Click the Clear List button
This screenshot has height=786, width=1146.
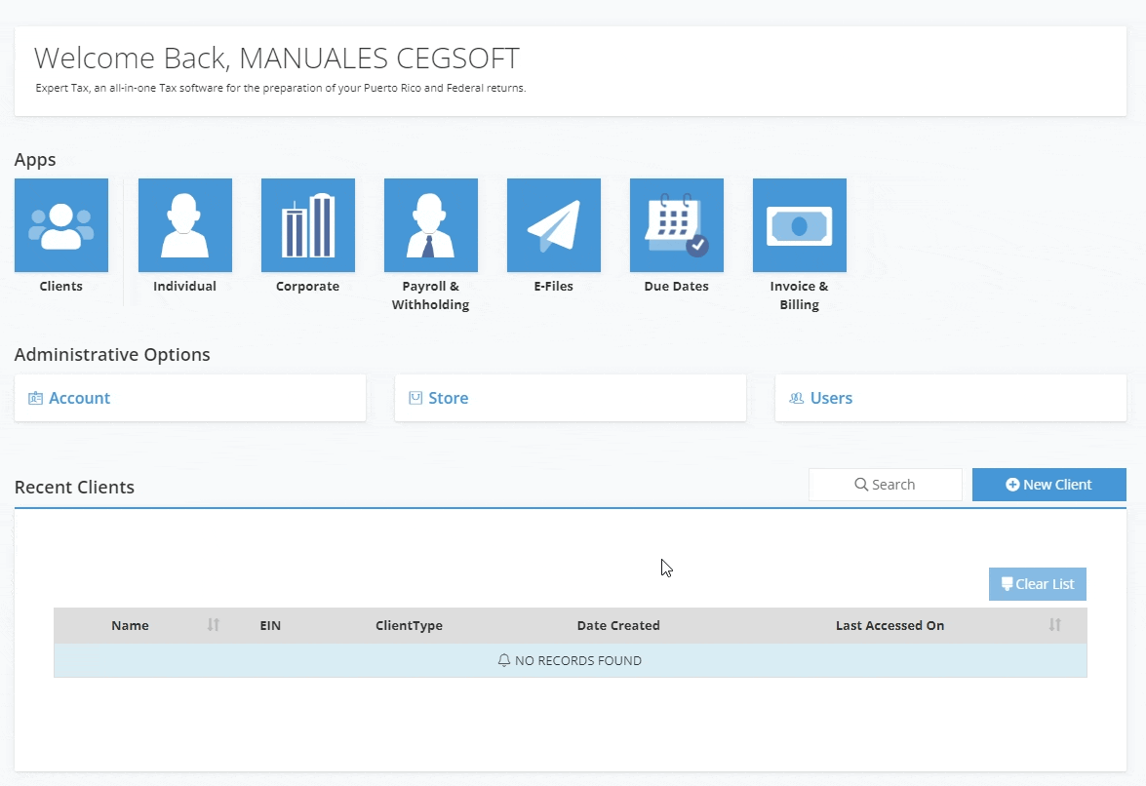(x=1037, y=584)
